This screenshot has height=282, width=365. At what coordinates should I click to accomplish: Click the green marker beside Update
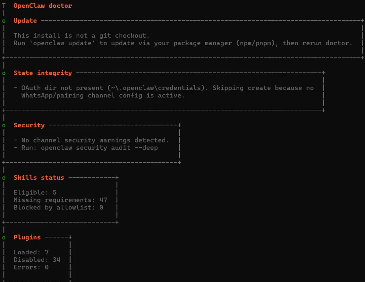[4, 21]
